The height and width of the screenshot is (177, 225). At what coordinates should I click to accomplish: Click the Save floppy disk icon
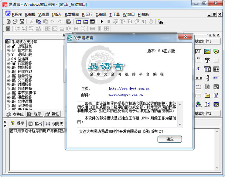pyautogui.click(x=22, y=21)
